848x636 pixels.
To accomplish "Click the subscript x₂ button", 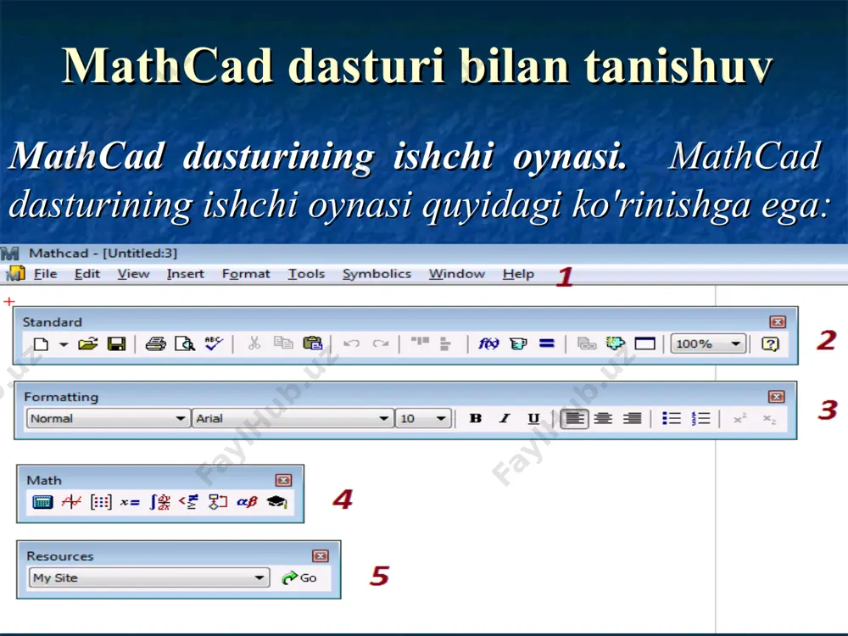I will click(769, 419).
